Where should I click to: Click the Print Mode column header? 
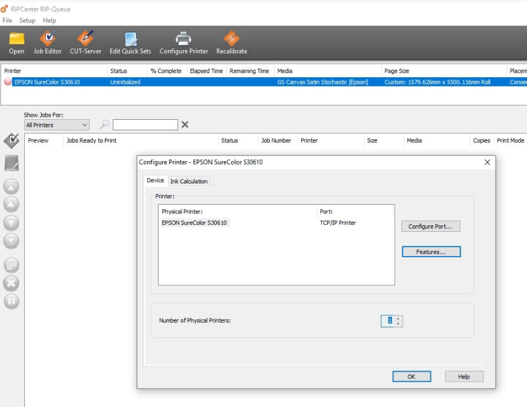[510, 140]
